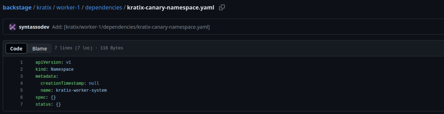Select line number 4 in code view
Screen dimensions: 444x114
coord(21,83)
